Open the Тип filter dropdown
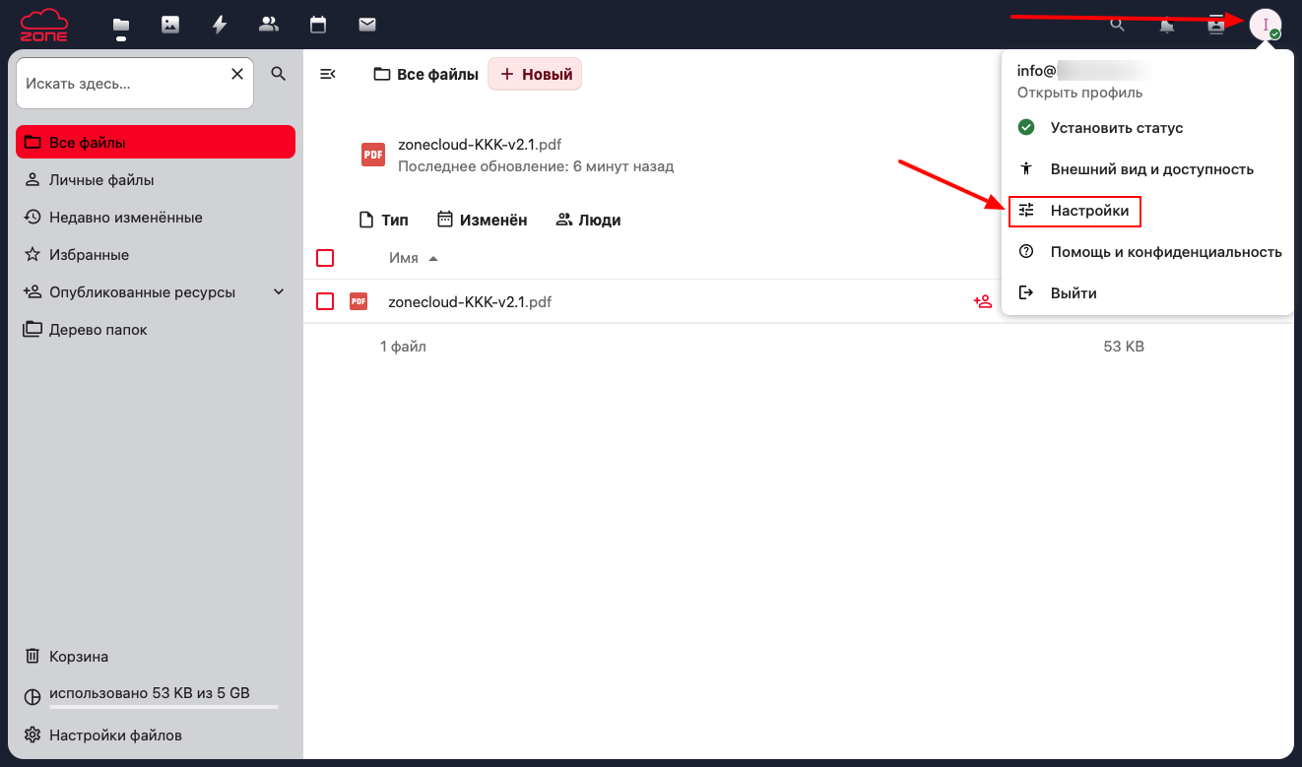The height and width of the screenshot is (767, 1302). click(x=383, y=220)
